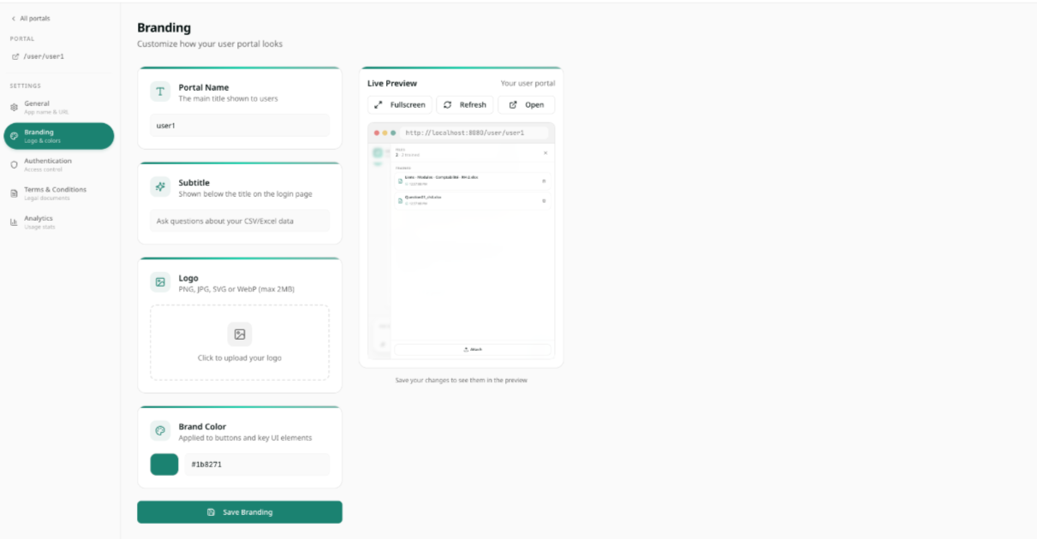Click the Subtitle sparkle icon
Image resolution: width=1037 pixels, height=539 pixels.
(x=160, y=187)
